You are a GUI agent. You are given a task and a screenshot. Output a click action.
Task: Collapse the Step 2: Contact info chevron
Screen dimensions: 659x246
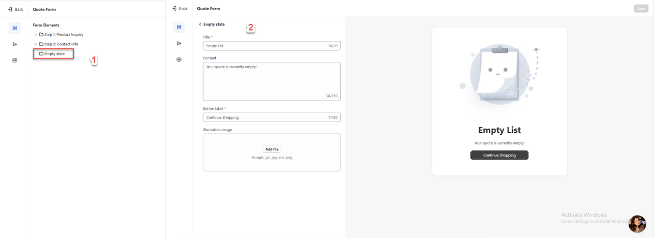36,44
